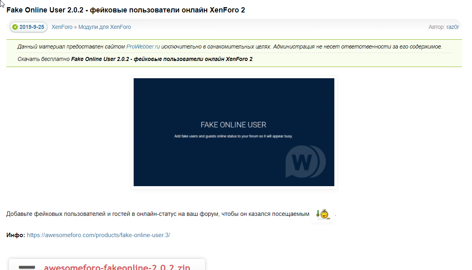
Task: Open the awesomeforo.com fake-online-user.3 link
Action: (x=98, y=235)
